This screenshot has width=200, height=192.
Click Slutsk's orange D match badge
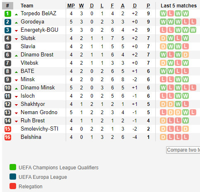[x=163, y=38]
